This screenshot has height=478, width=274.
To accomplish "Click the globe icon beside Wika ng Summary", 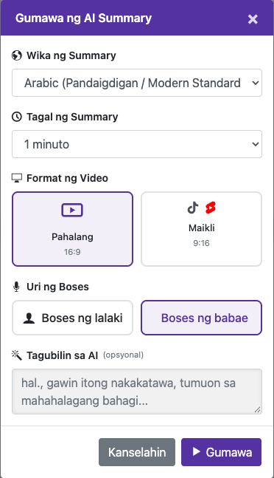I will pos(17,55).
